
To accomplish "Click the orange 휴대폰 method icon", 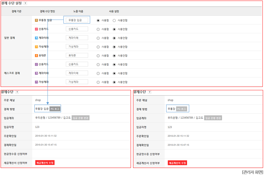I will tap(36, 55).
